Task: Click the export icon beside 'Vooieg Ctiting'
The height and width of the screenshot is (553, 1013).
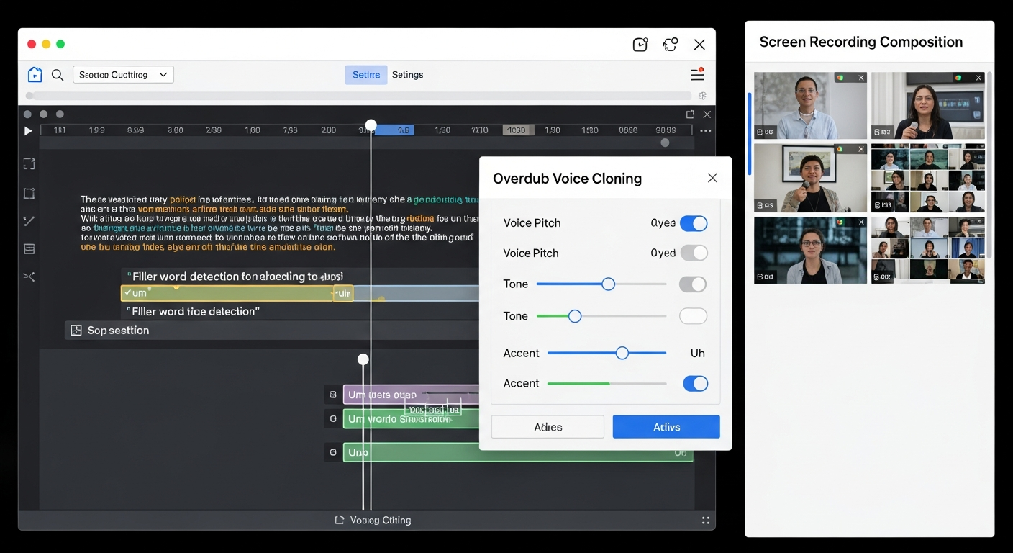Action: [x=340, y=520]
